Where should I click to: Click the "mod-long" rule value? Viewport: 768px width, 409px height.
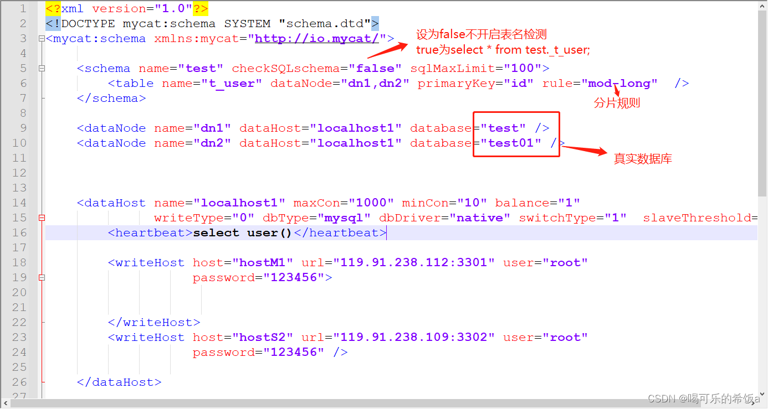click(x=619, y=84)
